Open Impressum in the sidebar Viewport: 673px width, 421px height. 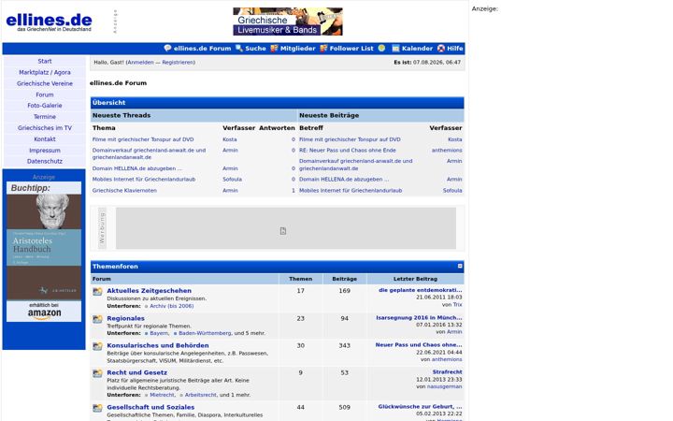pyautogui.click(x=45, y=151)
